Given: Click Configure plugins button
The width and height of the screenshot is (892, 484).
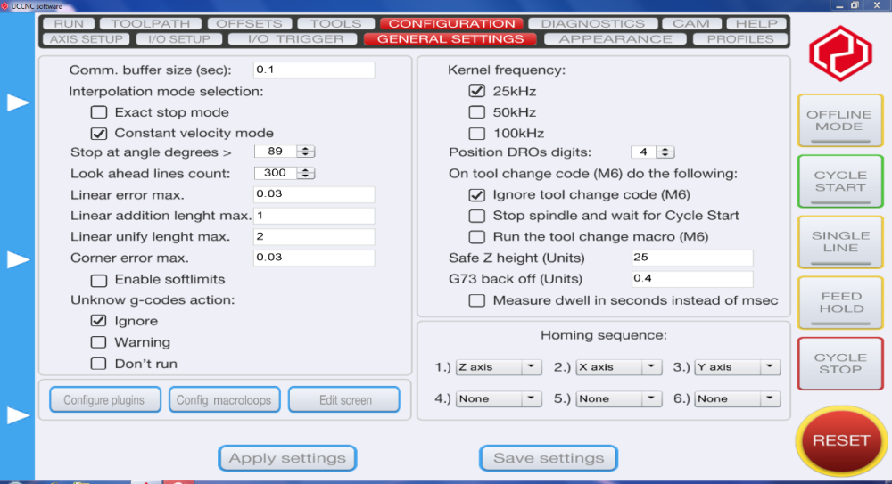Looking at the screenshot, I should 105,400.
